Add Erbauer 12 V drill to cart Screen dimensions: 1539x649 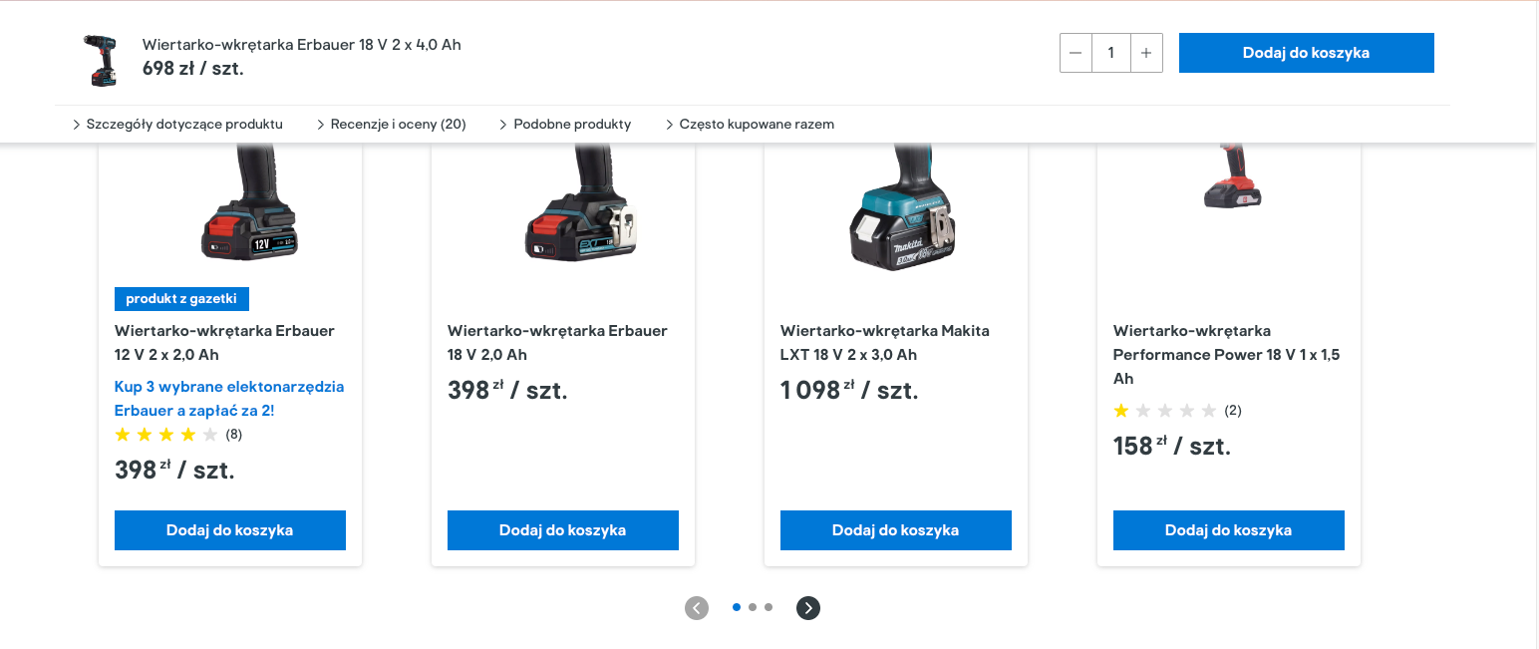[x=230, y=530]
